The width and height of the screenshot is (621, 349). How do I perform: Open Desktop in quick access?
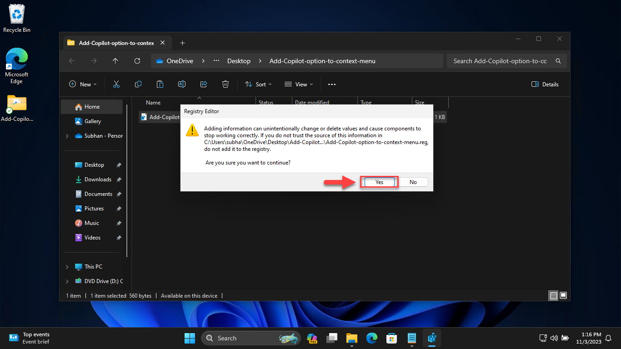pyautogui.click(x=94, y=165)
